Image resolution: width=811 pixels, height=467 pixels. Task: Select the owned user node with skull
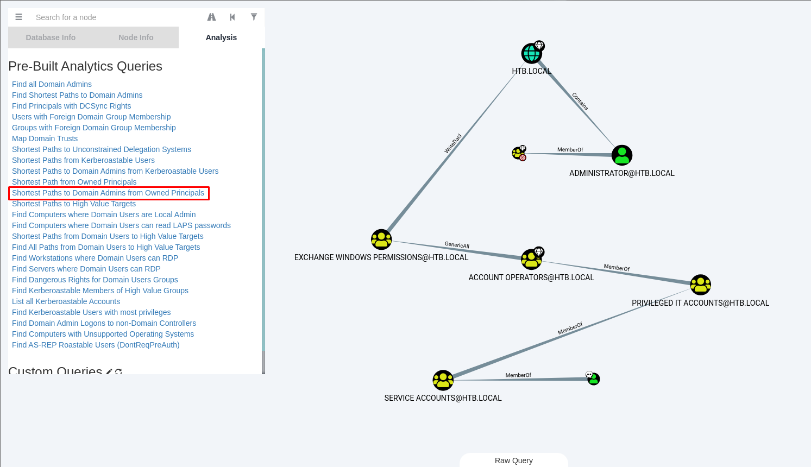(x=593, y=378)
